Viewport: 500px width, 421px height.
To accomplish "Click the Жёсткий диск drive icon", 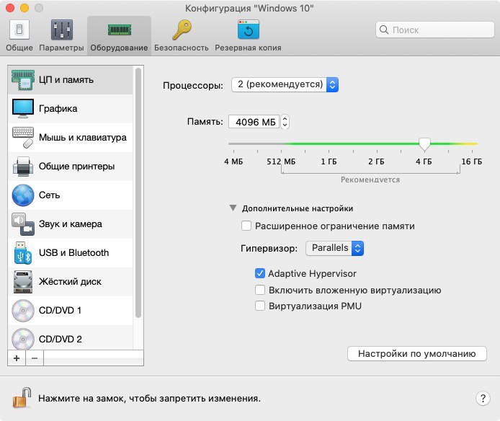I will pyautogui.click(x=23, y=282).
